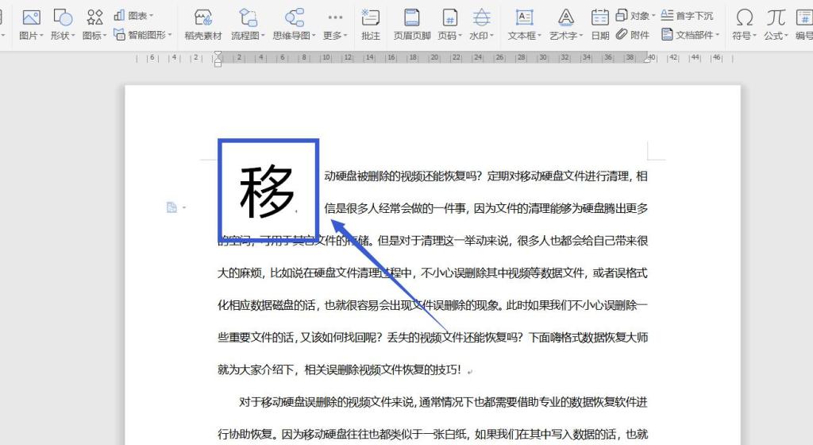Click the 图标 (Icons) gallery icon
This screenshot has width=813, height=445.
click(94, 18)
